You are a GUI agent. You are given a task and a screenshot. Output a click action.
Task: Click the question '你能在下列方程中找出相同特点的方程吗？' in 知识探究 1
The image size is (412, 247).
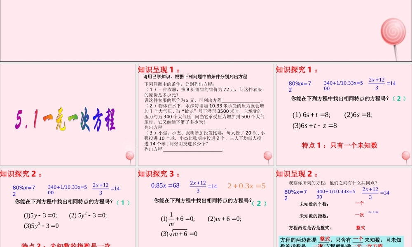coord(340,98)
